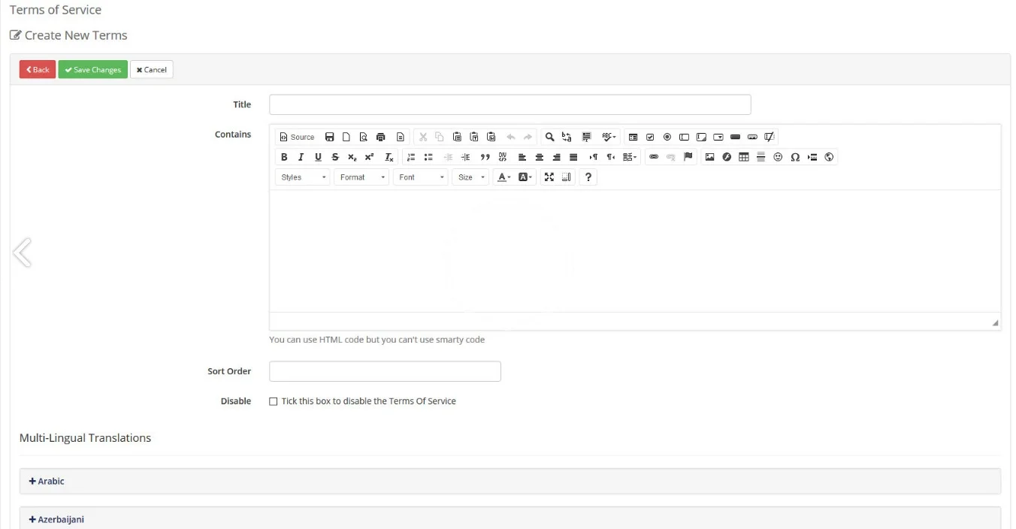Image resolution: width=1016 pixels, height=529 pixels.
Task: Insert a radio button form element from toolbar
Action: tap(667, 137)
